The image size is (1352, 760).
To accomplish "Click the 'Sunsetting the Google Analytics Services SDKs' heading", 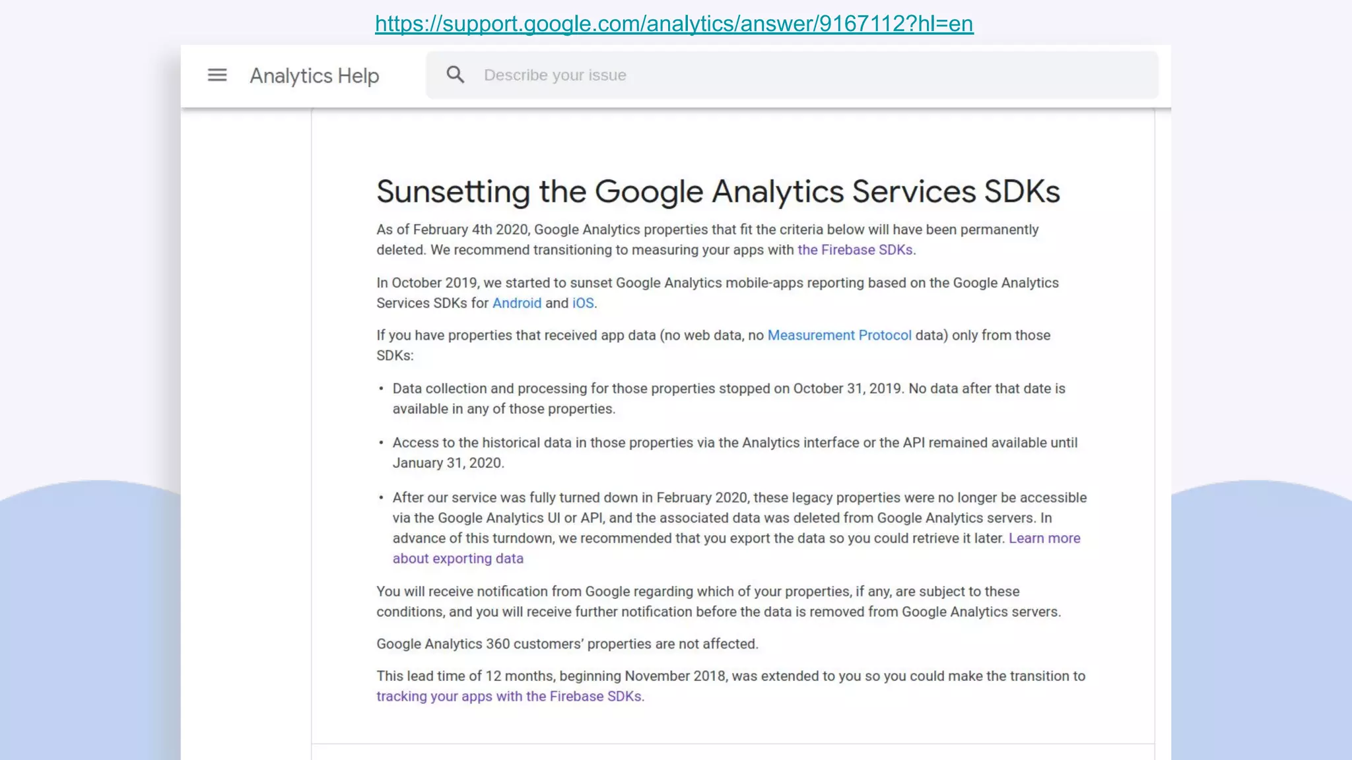I will pyautogui.click(x=718, y=191).
